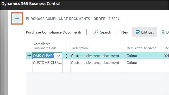Click the Search magnifier icon
This screenshot has width=169, height=95.
click(x=96, y=32)
